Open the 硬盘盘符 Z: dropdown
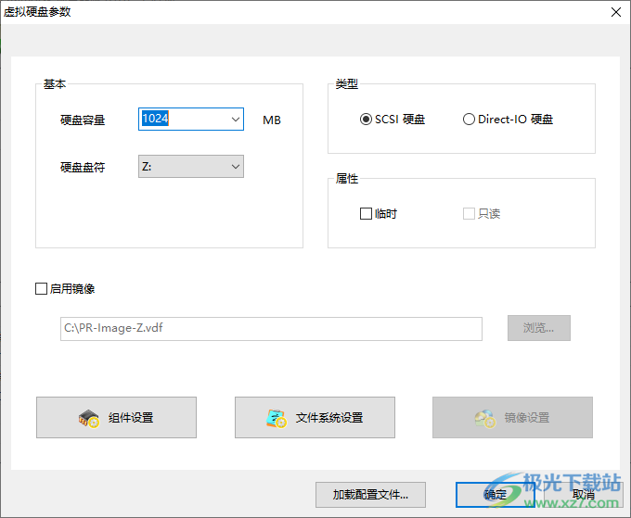Viewport: 631px width, 518px height. pos(191,167)
